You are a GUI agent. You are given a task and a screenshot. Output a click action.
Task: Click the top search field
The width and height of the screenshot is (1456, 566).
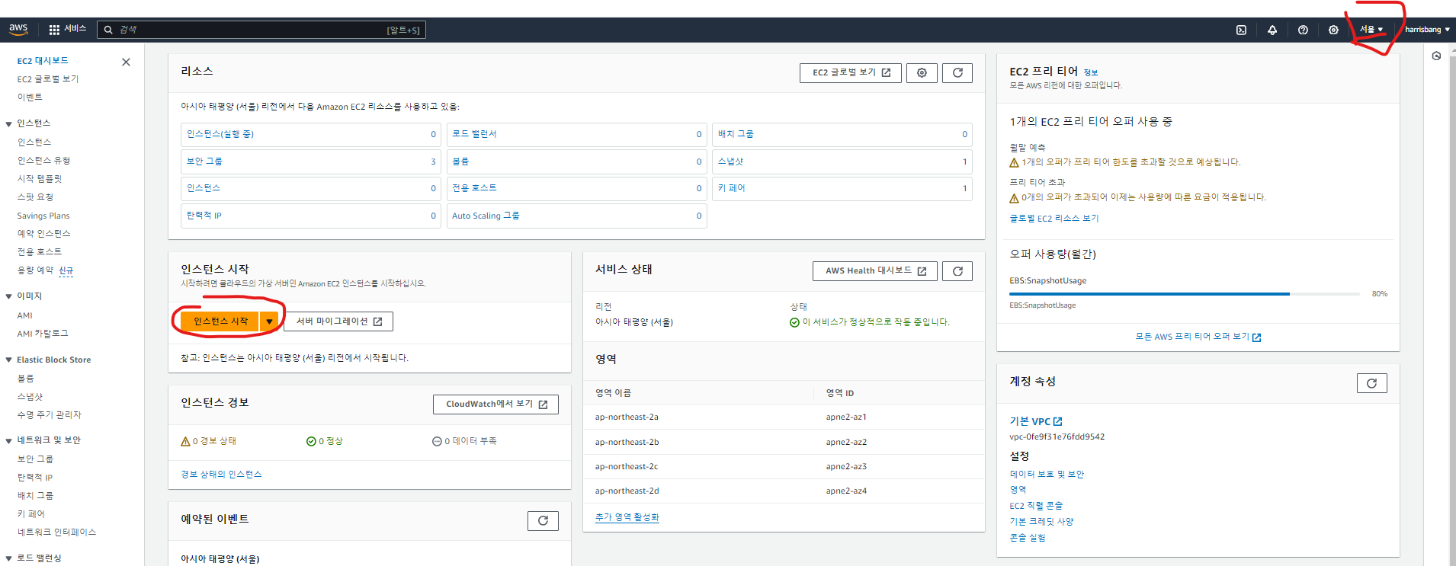tap(261, 30)
